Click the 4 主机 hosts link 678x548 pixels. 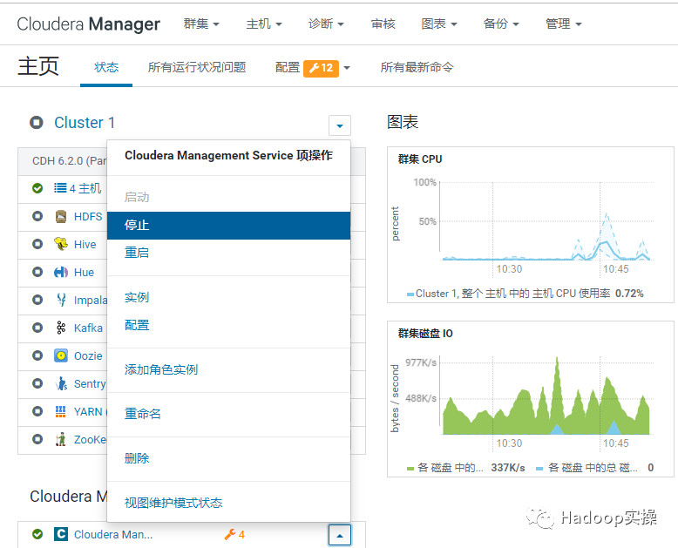(85, 188)
